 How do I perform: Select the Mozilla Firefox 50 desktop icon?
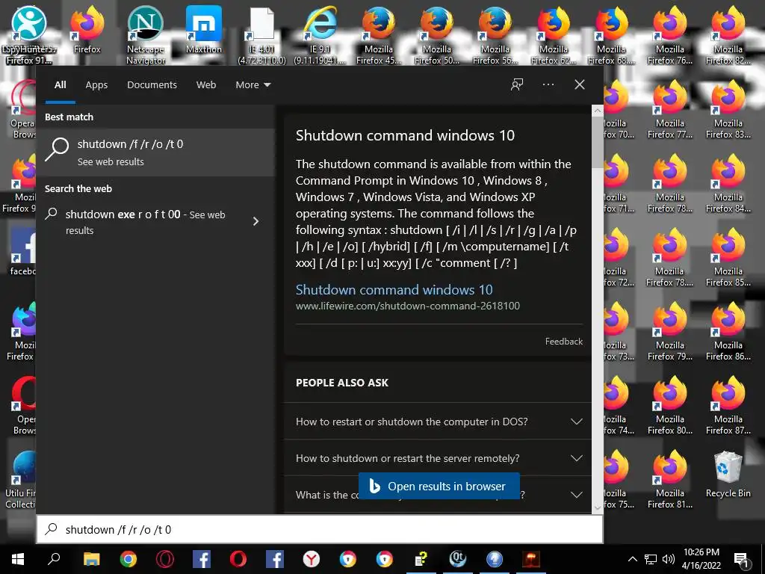pos(436,36)
